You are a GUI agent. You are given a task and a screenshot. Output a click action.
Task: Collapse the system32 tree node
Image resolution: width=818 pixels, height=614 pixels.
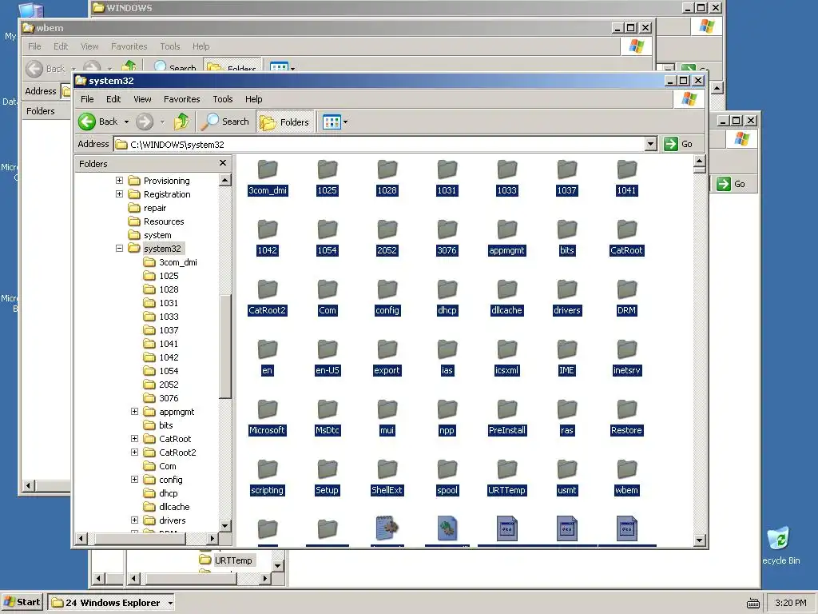coord(120,248)
